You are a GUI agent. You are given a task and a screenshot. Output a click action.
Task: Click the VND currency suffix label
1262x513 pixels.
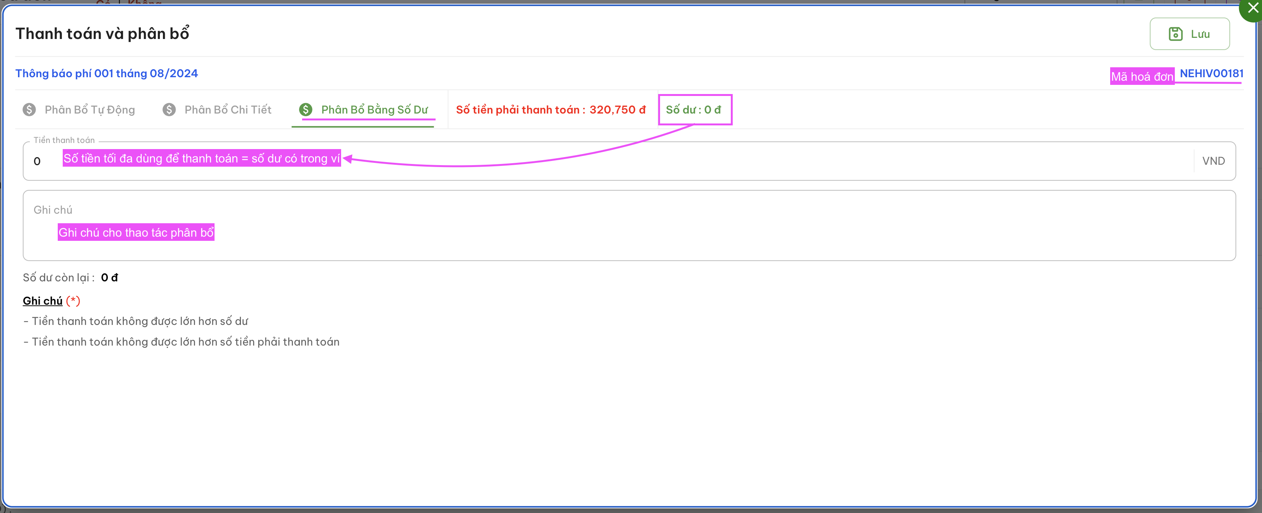1213,161
